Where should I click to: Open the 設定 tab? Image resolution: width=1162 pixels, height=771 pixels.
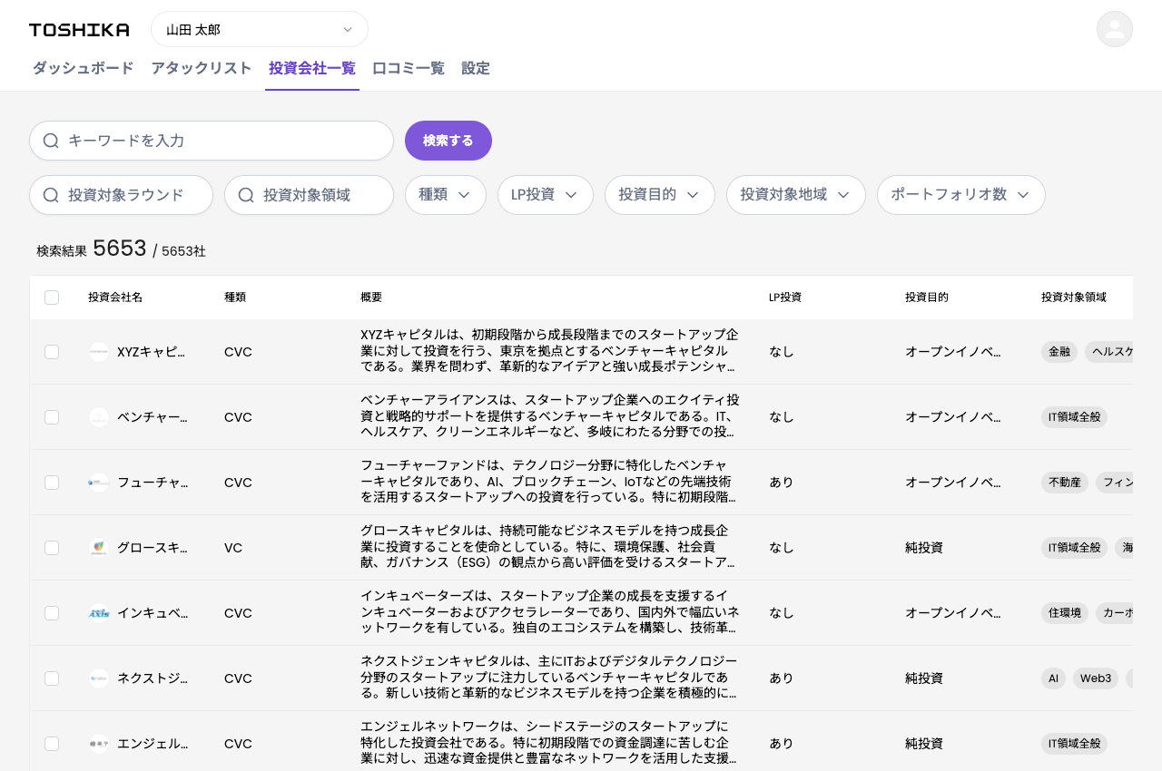pos(476,68)
